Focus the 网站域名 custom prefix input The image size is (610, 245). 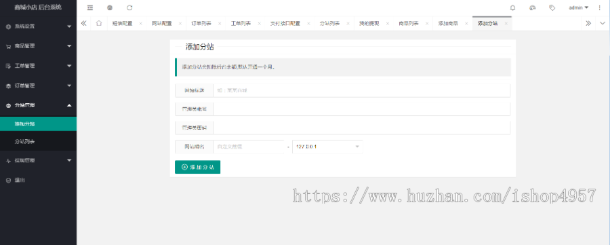click(249, 147)
